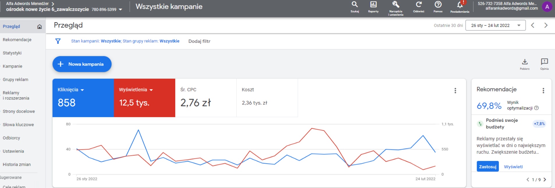555x188 pixels.
Task: Open the account selector dropdown arrow
Action: [120, 10]
